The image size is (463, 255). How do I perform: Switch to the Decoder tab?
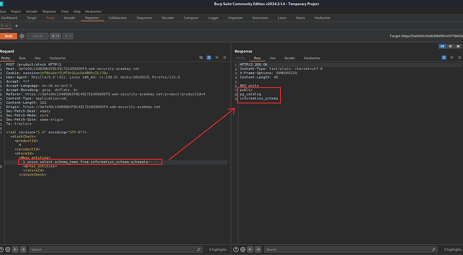168,18
